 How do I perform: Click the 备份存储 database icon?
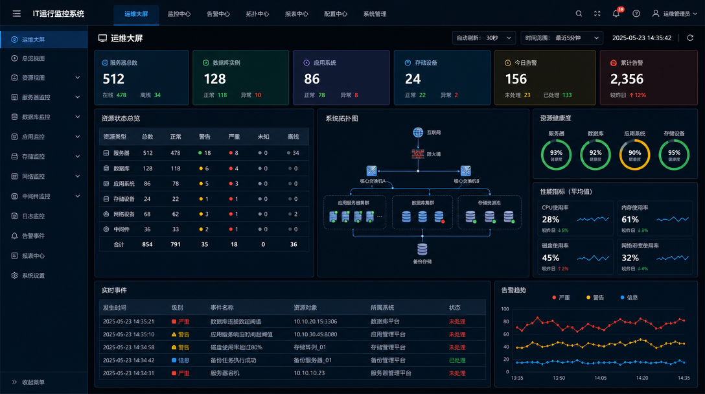[x=422, y=249]
